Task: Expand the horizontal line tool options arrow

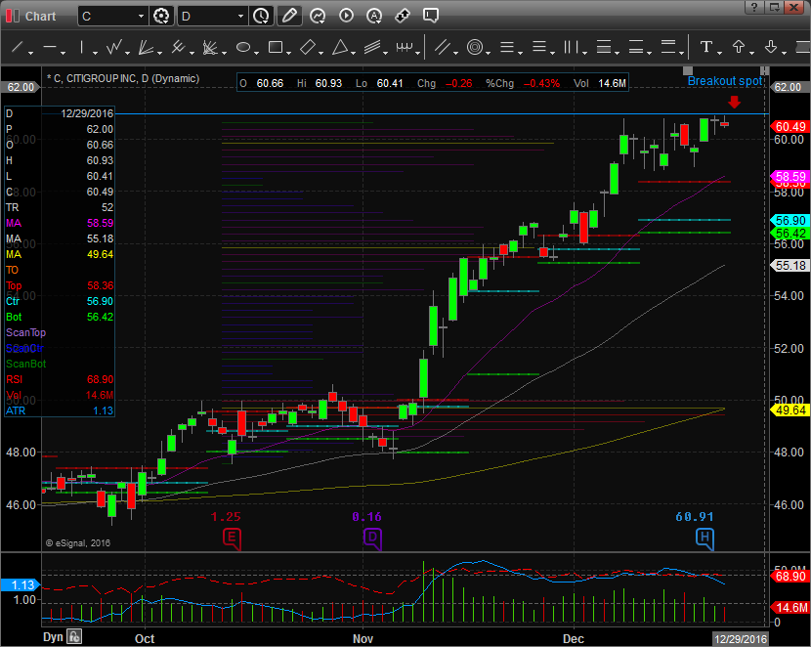Action: coord(64,53)
